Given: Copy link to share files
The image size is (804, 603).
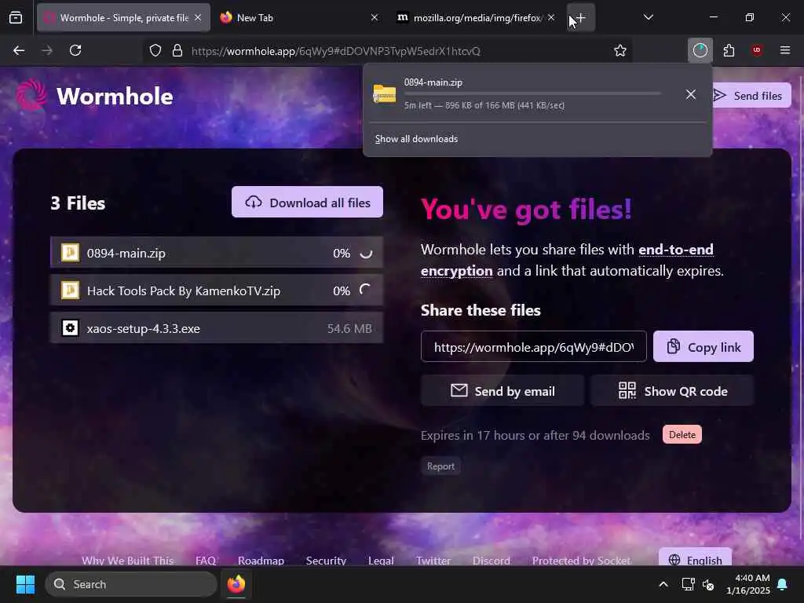Looking at the screenshot, I should click(703, 346).
